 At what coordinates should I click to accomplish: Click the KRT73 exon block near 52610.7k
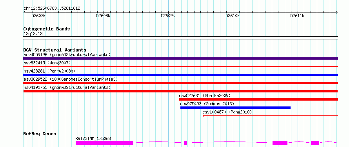[x=280, y=143]
